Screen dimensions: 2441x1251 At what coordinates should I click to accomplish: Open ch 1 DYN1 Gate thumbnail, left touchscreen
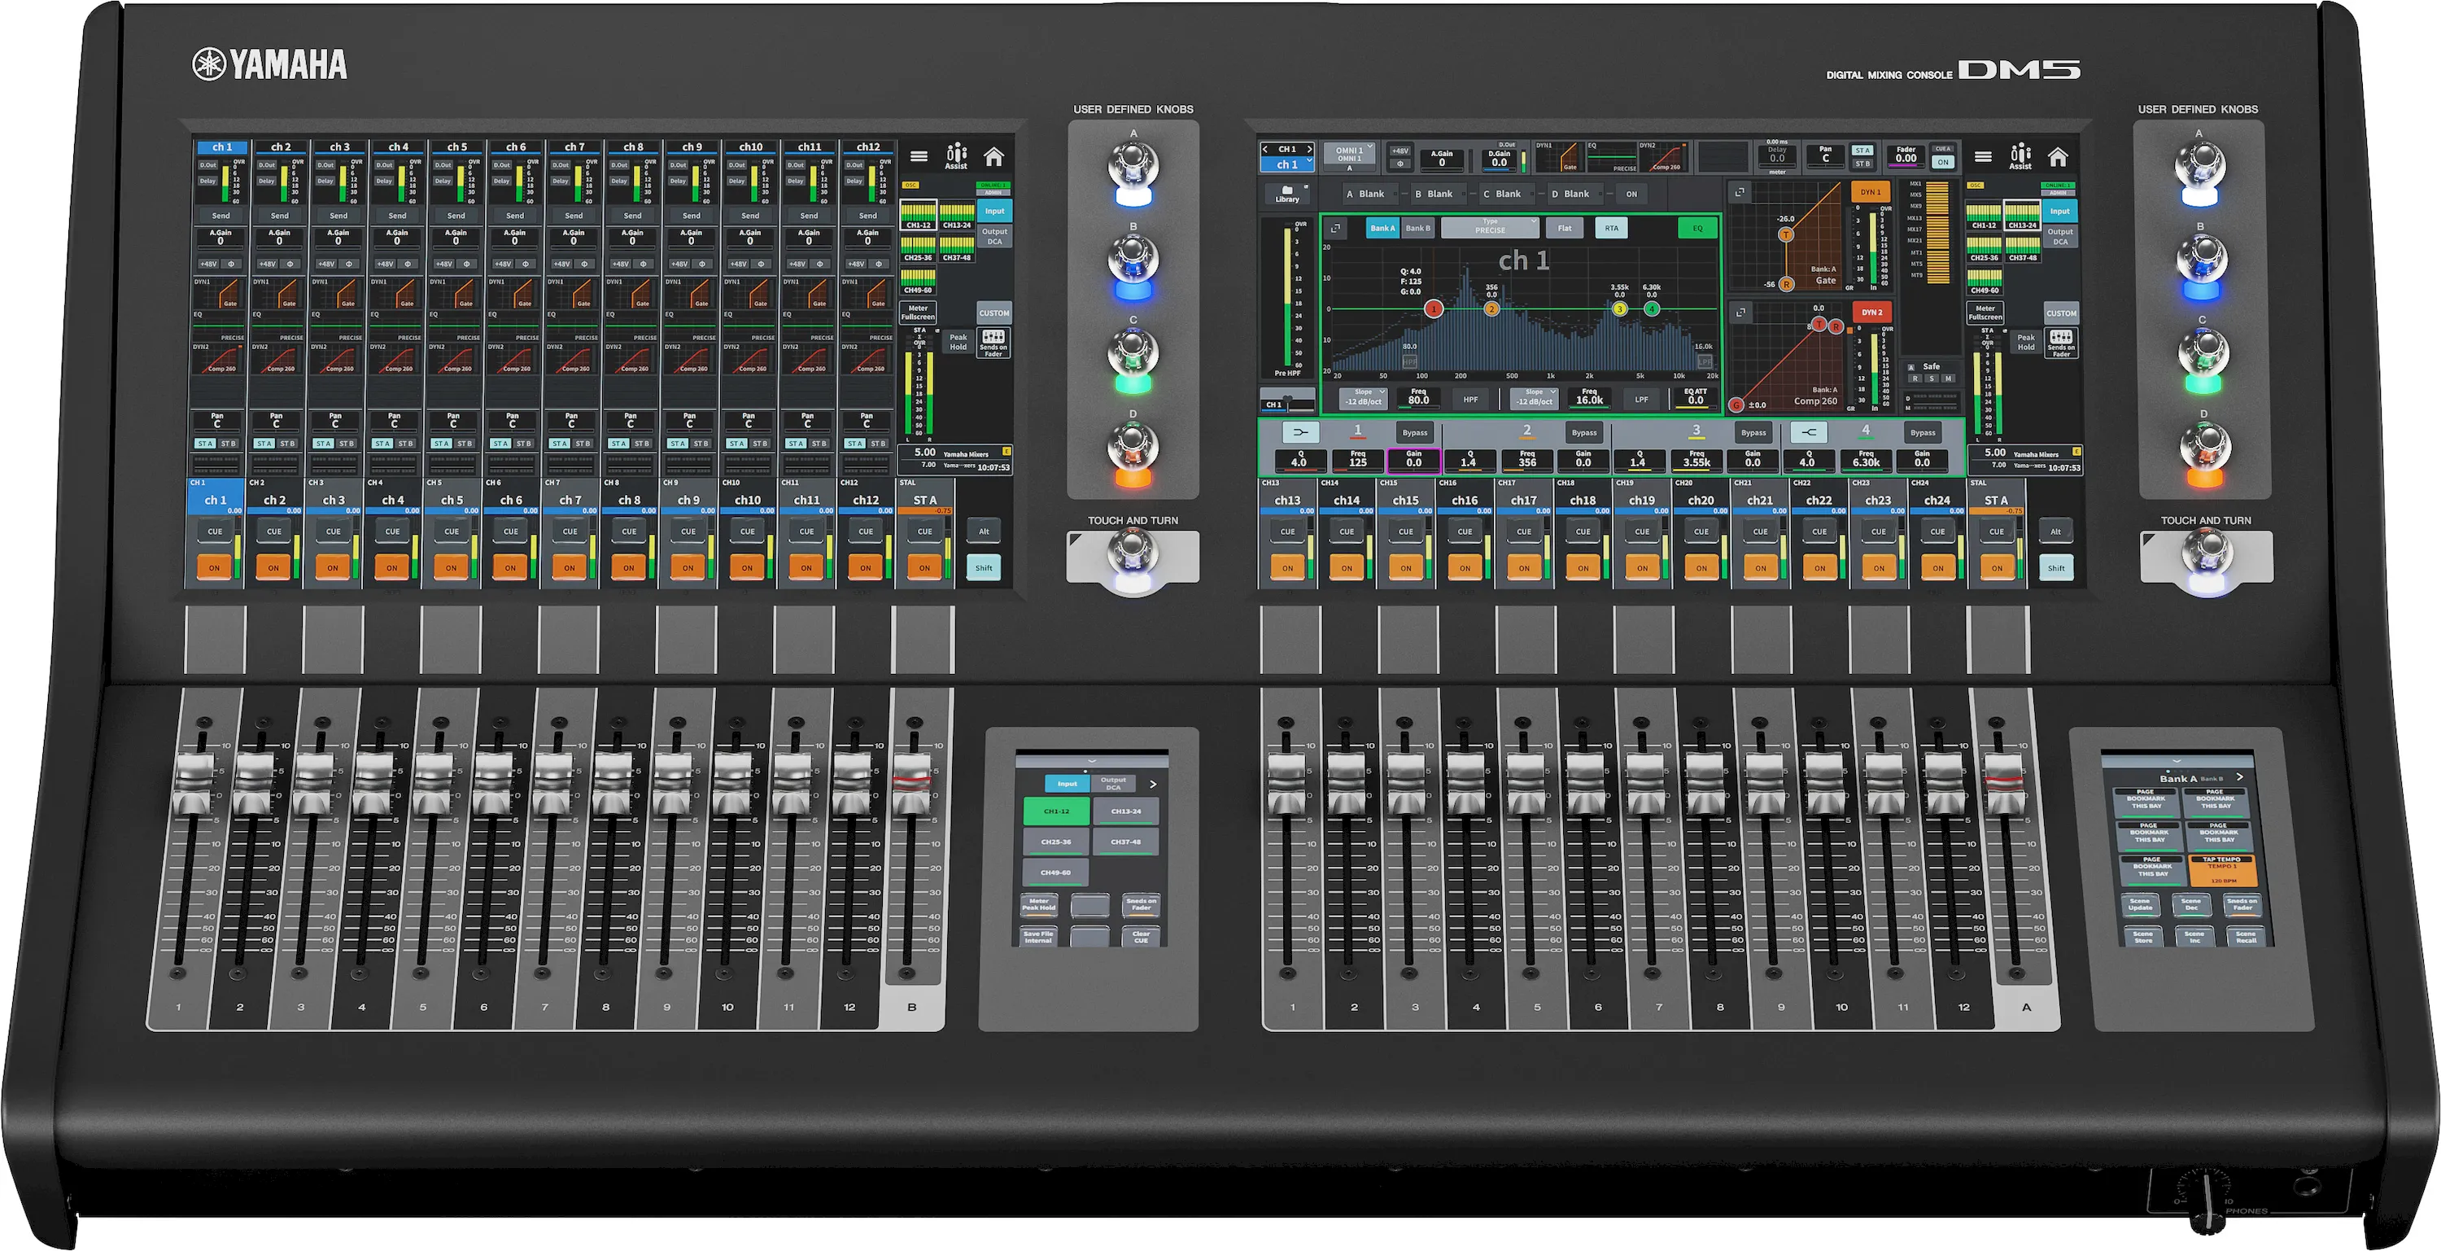(x=219, y=293)
